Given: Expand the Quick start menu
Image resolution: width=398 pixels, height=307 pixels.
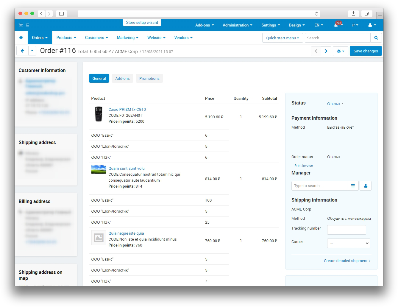Looking at the screenshot, I should (282, 38).
